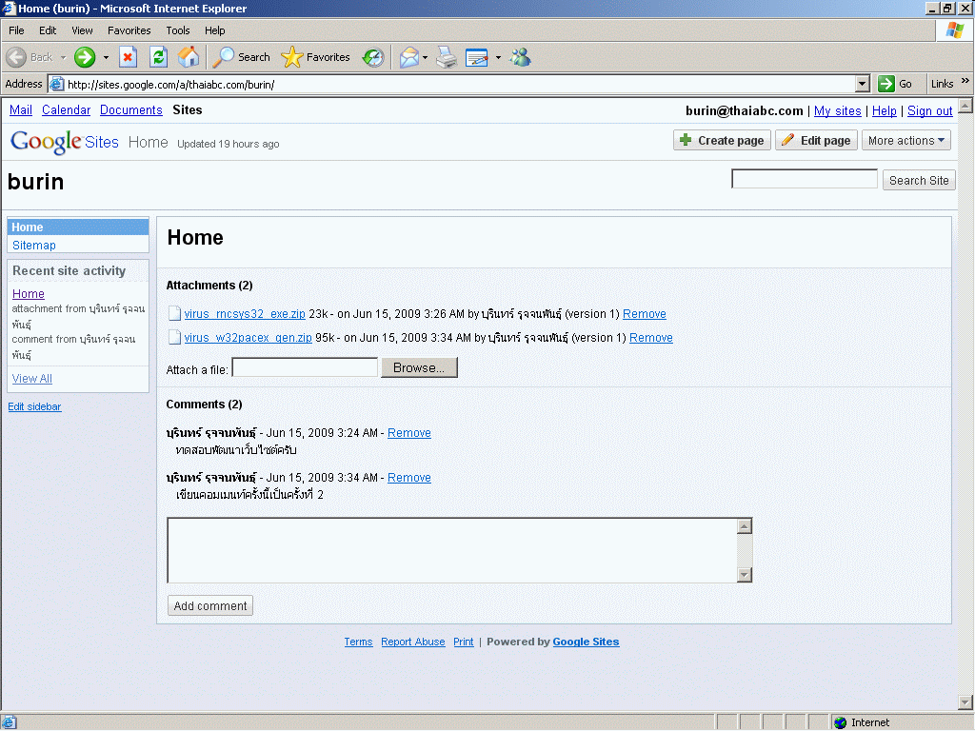975x731 pixels.
Task: Open the virus_w32pacex_gen.zip attachment link
Action: [248, 338]
